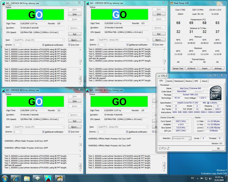Select the SPD tab in CPU-Z

(196, 81)
